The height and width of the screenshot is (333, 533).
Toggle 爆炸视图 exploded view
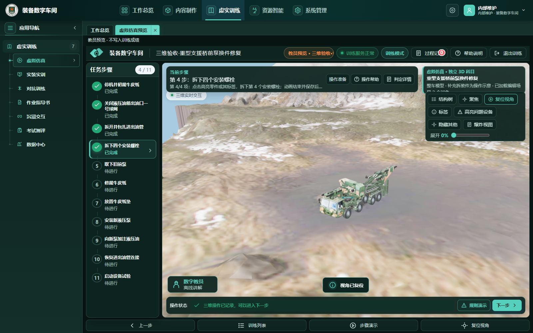coord(480,125)
